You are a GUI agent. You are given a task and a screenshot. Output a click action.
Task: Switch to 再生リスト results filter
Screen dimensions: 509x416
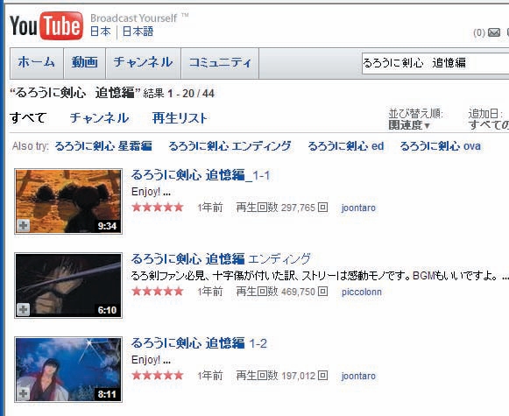tap(180, 118)
